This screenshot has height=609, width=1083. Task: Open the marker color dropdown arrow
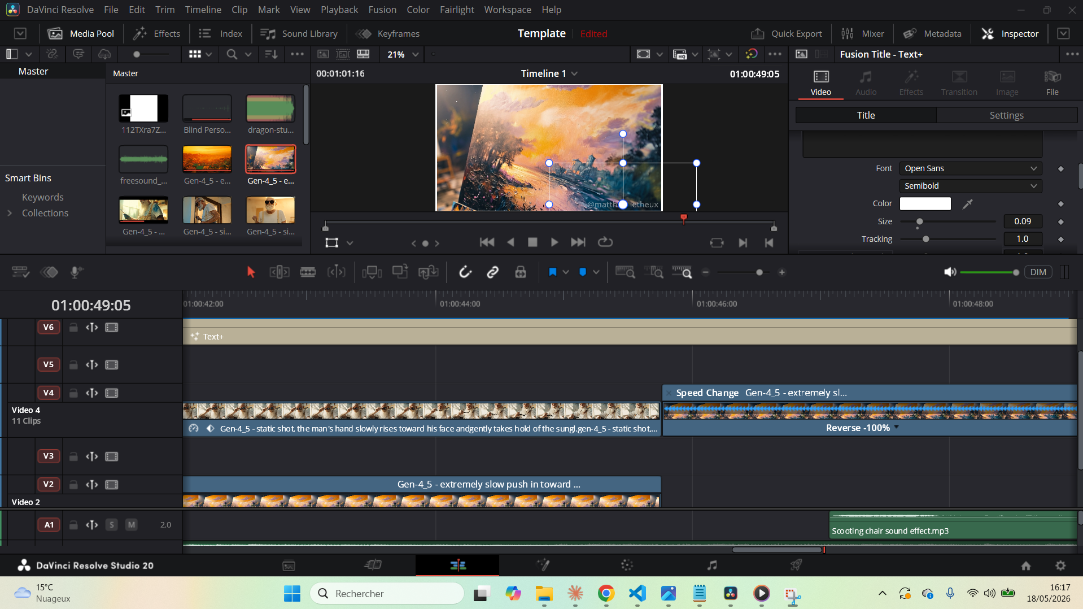point(596,272)
